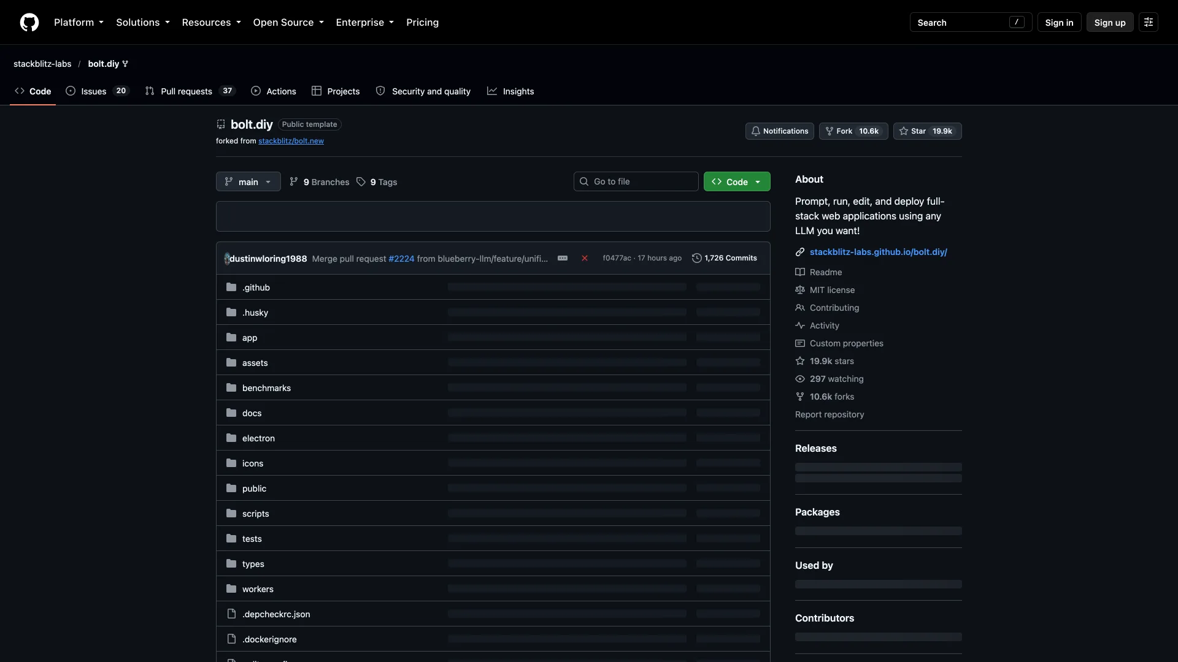
Task: Open the app folder
Action: (250, 338)
